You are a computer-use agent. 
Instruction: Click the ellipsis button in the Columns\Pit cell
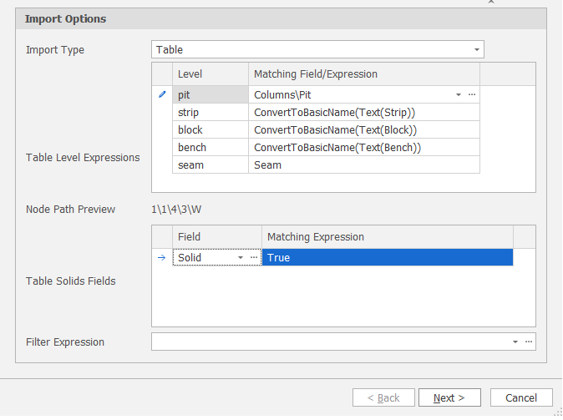coord(472,95)
